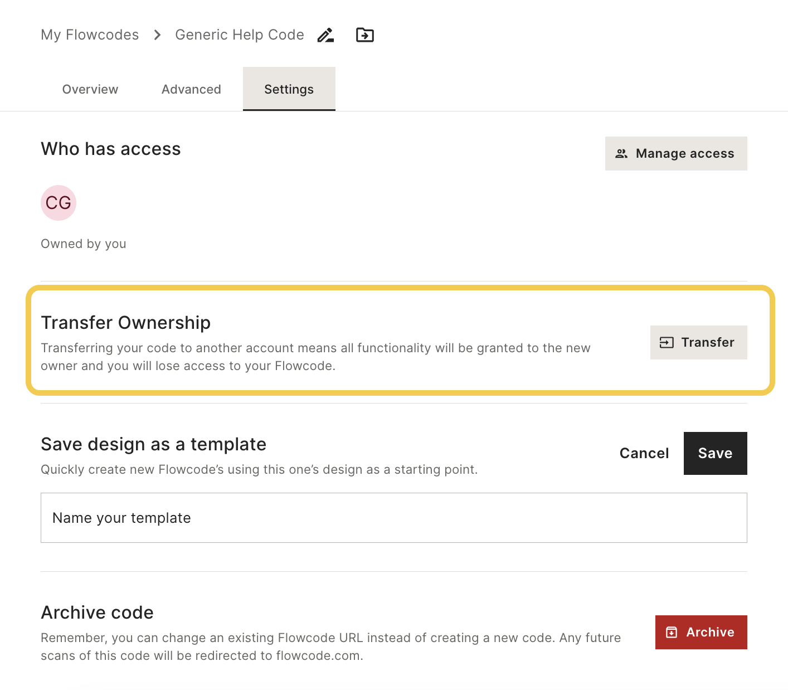
Task: Click the transfer arrow icon
Action: click(667, 342)
